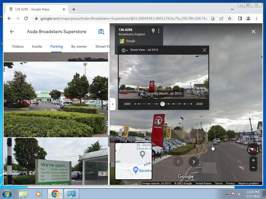Click the horizontal page scrollbar
Image resolution: width=266 pixels, height=199 pixels.
point(131,187)
